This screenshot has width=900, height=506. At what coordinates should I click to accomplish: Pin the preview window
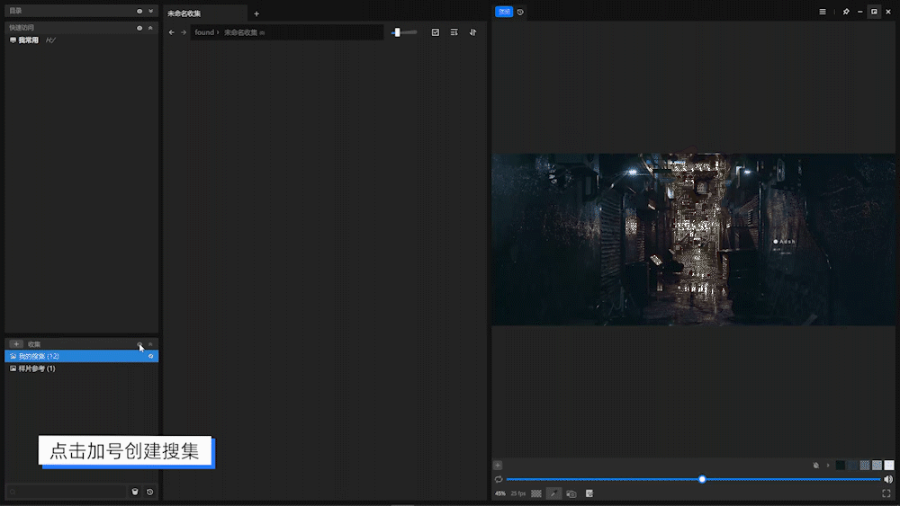click(846, 12)
